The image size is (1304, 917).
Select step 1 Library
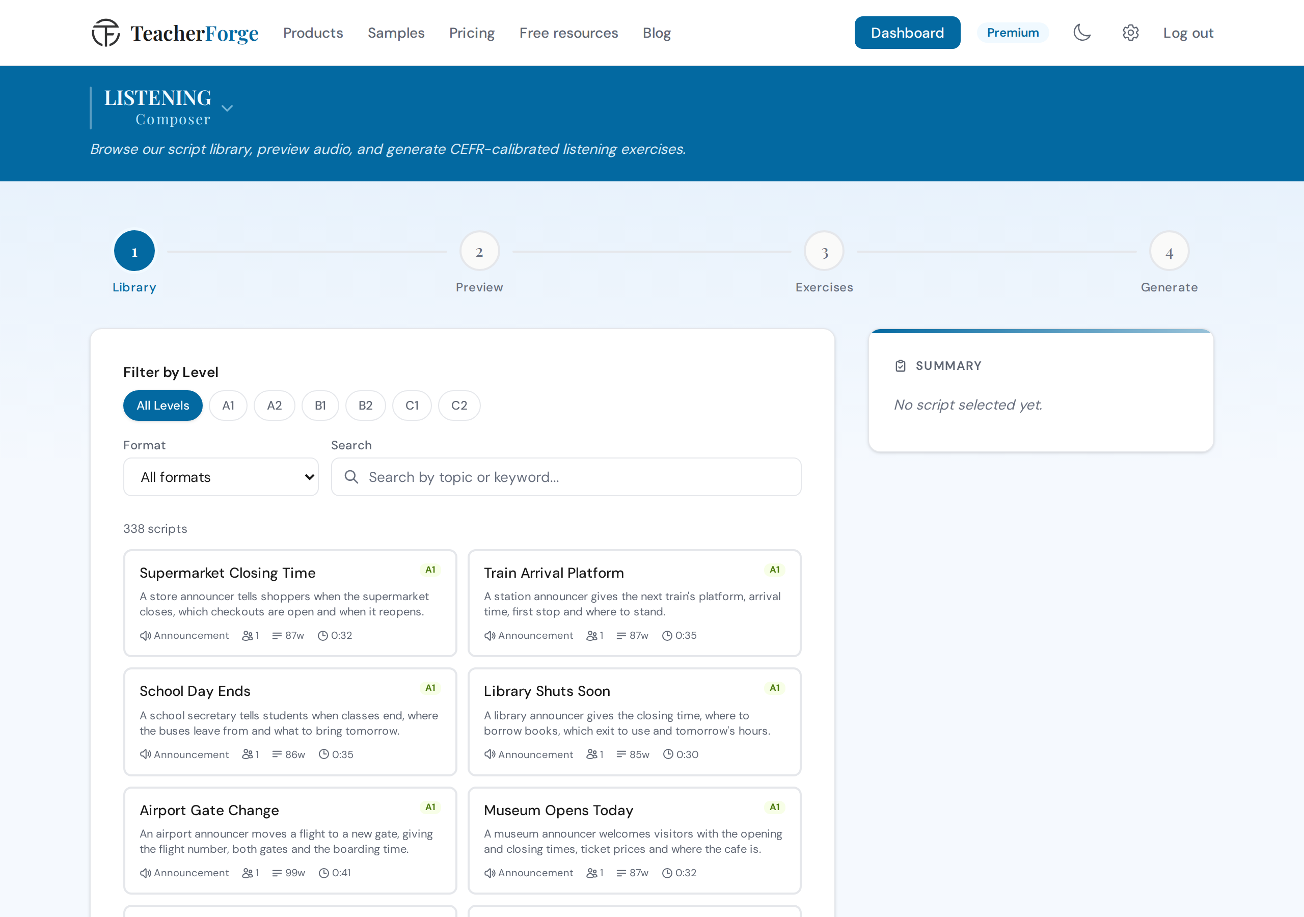134,251
